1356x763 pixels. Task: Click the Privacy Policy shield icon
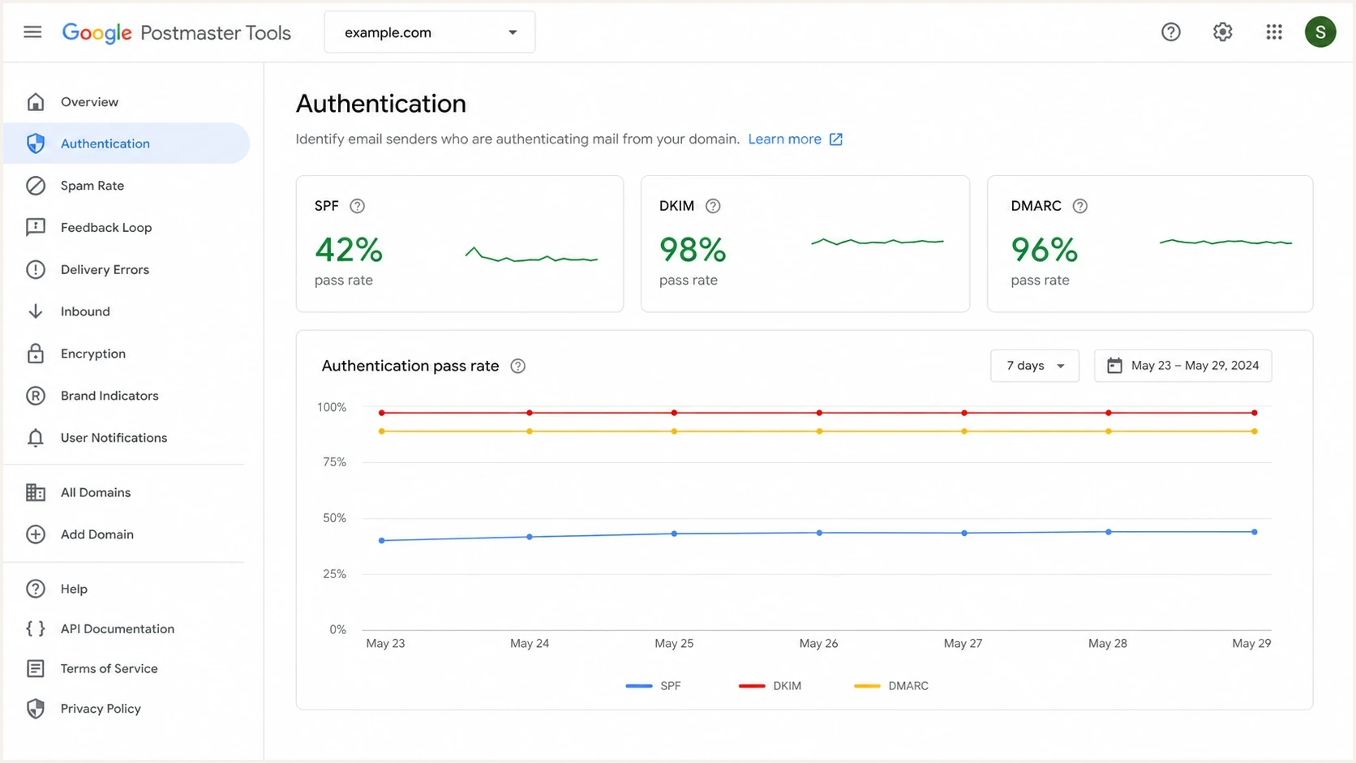pos(36,709)
